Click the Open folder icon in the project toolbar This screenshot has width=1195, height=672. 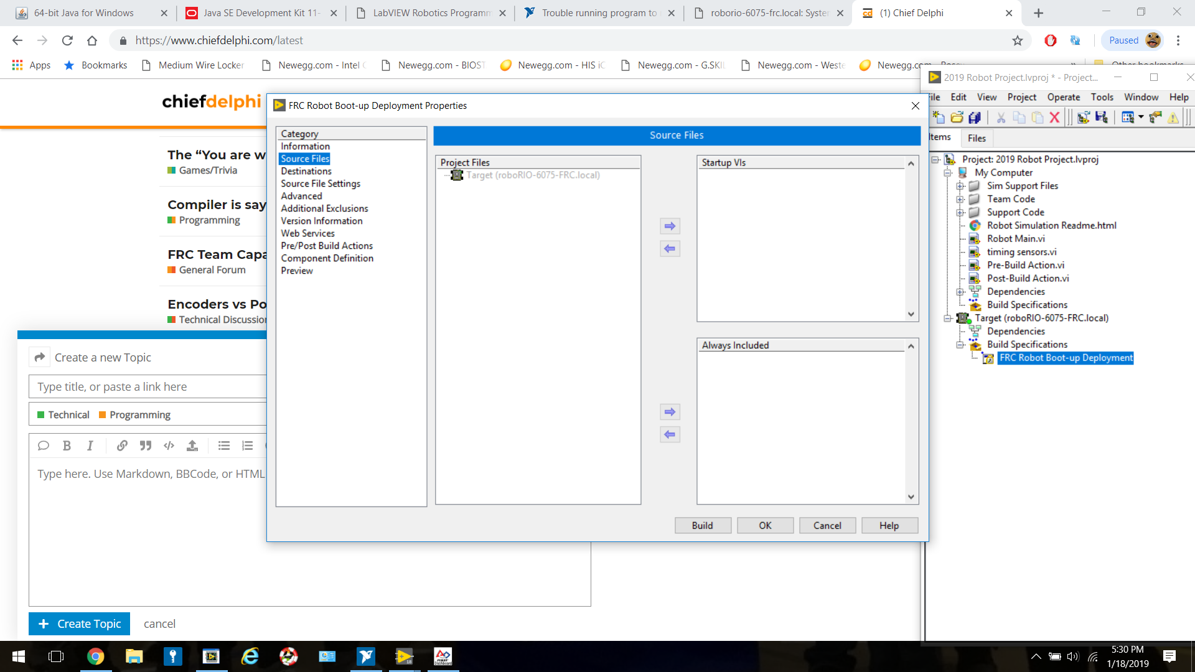957,117
